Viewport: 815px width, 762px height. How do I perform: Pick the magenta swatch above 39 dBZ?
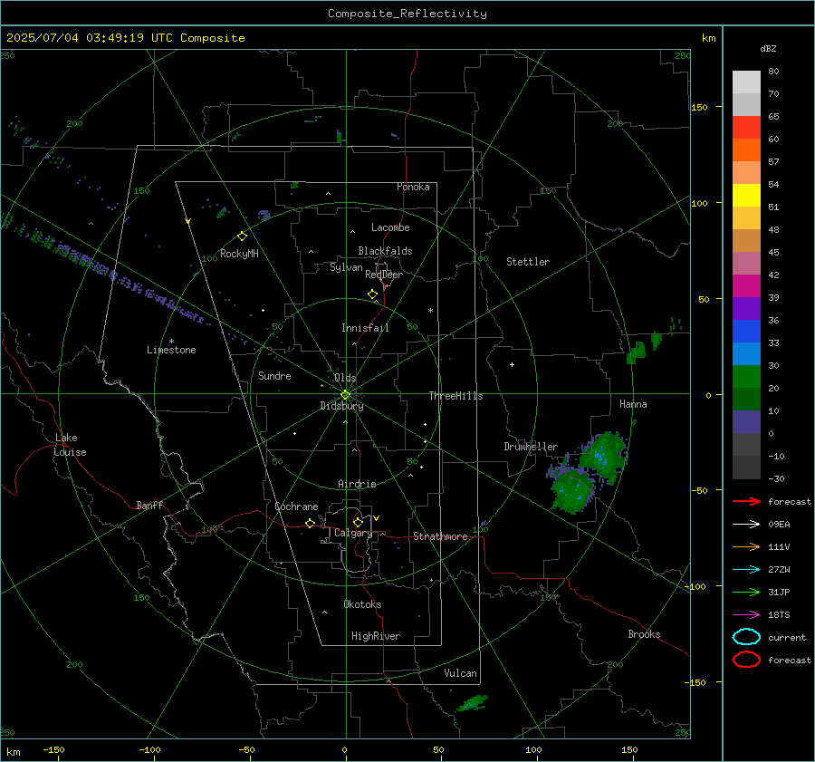tap(746, 285)
